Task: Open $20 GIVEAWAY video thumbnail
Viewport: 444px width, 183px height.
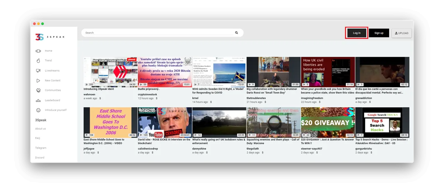Action: tap(328, 122)
